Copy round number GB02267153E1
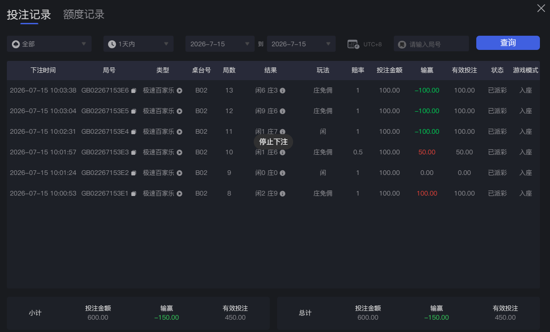 (134, 194)
